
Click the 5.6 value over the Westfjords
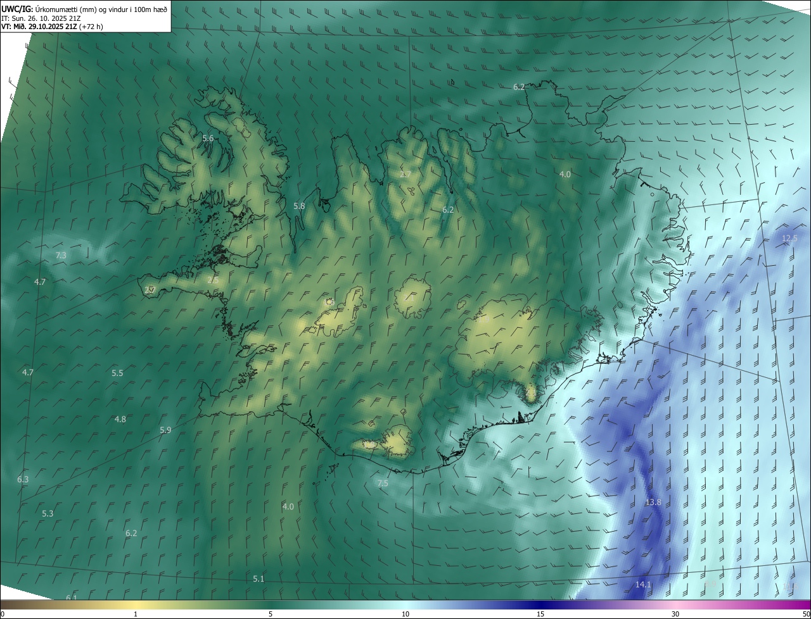pyautogui.click(x=208, y=138)
